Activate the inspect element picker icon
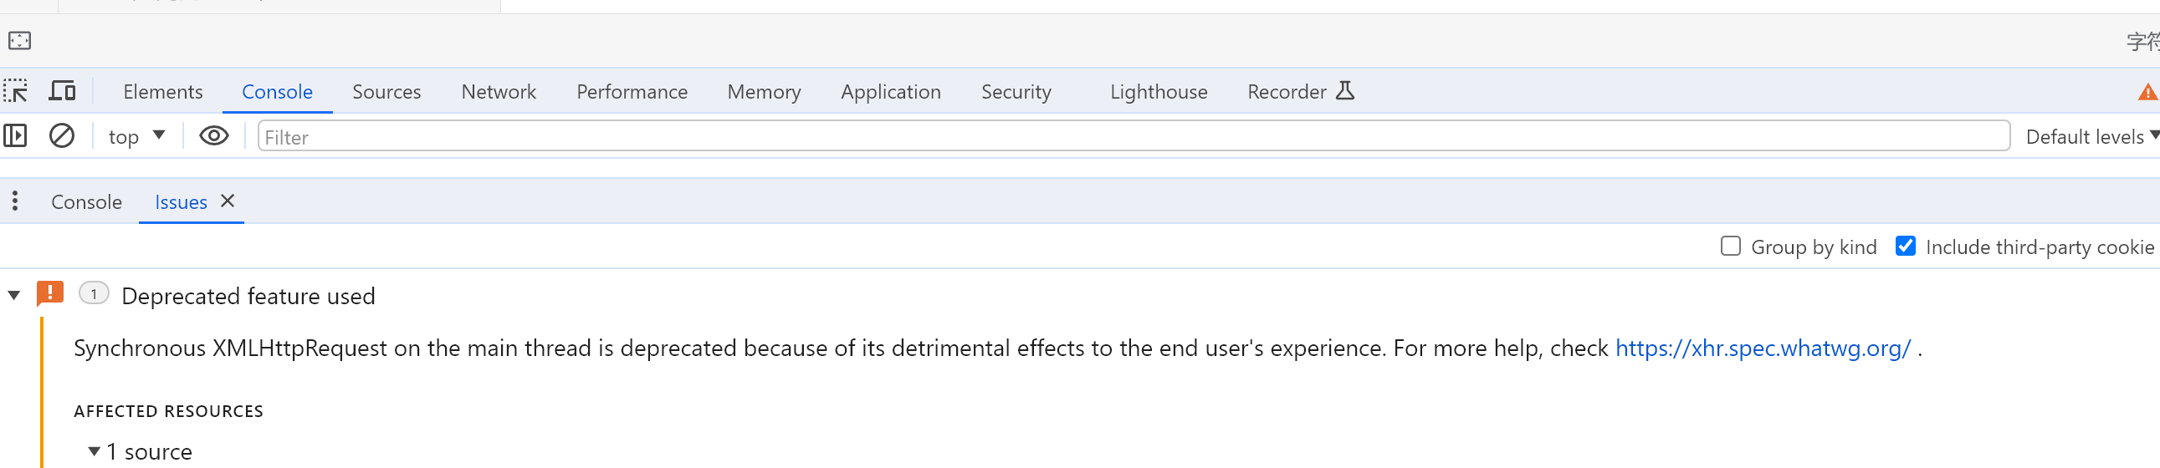Image resolution: width=2160 pixels, height=468 pixels. (x=16, y=91)
